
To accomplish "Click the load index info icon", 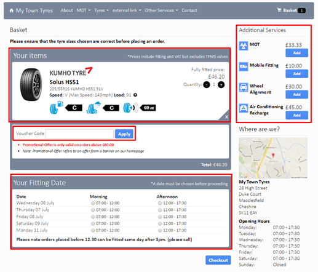I will (135, 95).
